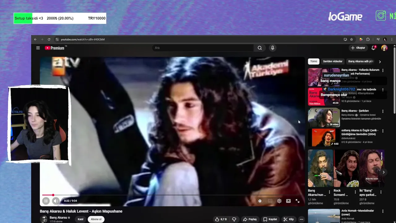Select the Barış Akarsu adlı yük chip
The image size is (396, 223).
[x=361, y=61]
